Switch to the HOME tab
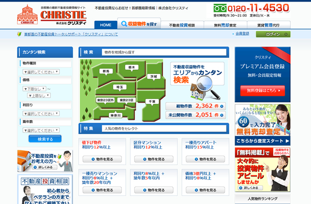 106,25
